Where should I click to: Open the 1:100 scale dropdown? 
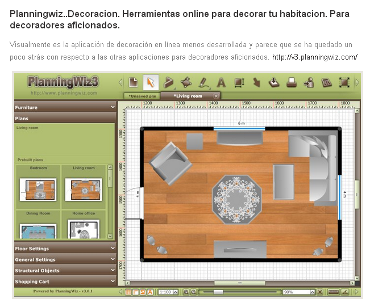[x=176, y=292]
